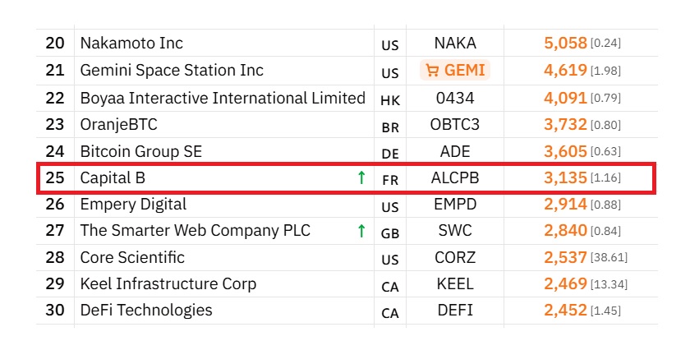
Task: Click the 3,135 holdings value
Action: coord(565,177)
